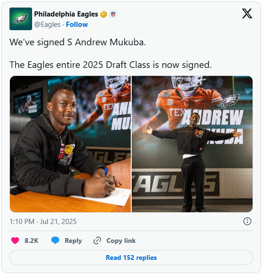This screenshot has width=262, height=274.
Task: Click the Philadelphia Eagles display name
Action: click(66, 14)
